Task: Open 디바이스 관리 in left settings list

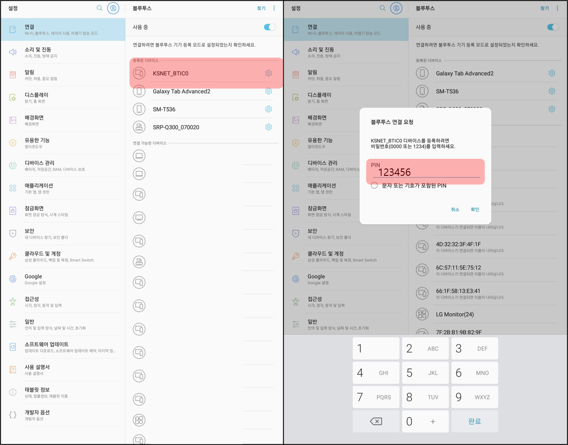Action: coord(63,166)
